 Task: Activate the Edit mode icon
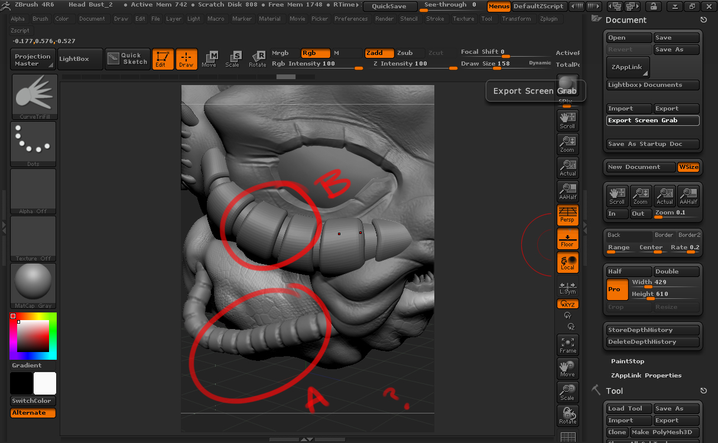[163, 58]
